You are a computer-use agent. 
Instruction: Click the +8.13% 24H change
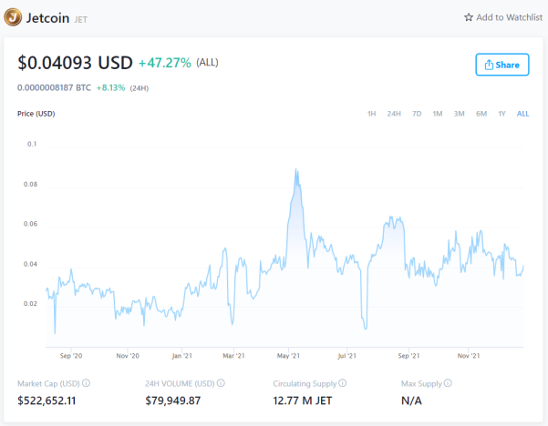pos(111,87)
